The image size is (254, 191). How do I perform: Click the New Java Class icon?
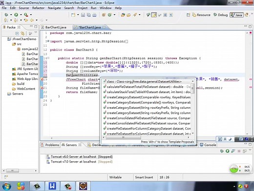109,15
